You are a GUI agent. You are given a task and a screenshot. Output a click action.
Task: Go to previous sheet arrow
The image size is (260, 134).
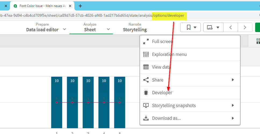[x=230, y=27]
